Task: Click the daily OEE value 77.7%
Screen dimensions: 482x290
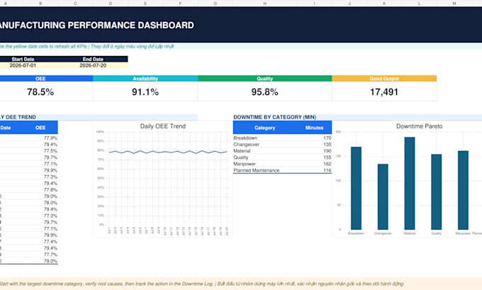Action: tap(50, 255)
